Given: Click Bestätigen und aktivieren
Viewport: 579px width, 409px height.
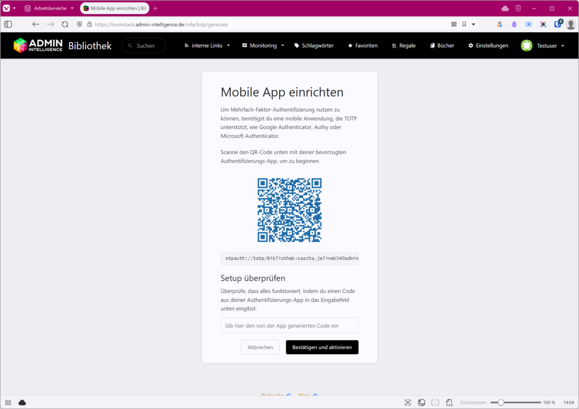Looking at the screenshot, I should [322, 347].
